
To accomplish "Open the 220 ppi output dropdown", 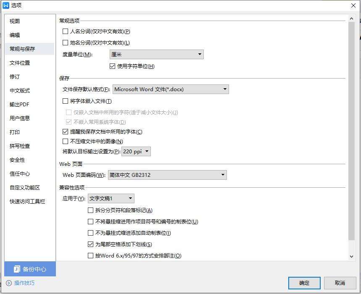I will (136, 151).
